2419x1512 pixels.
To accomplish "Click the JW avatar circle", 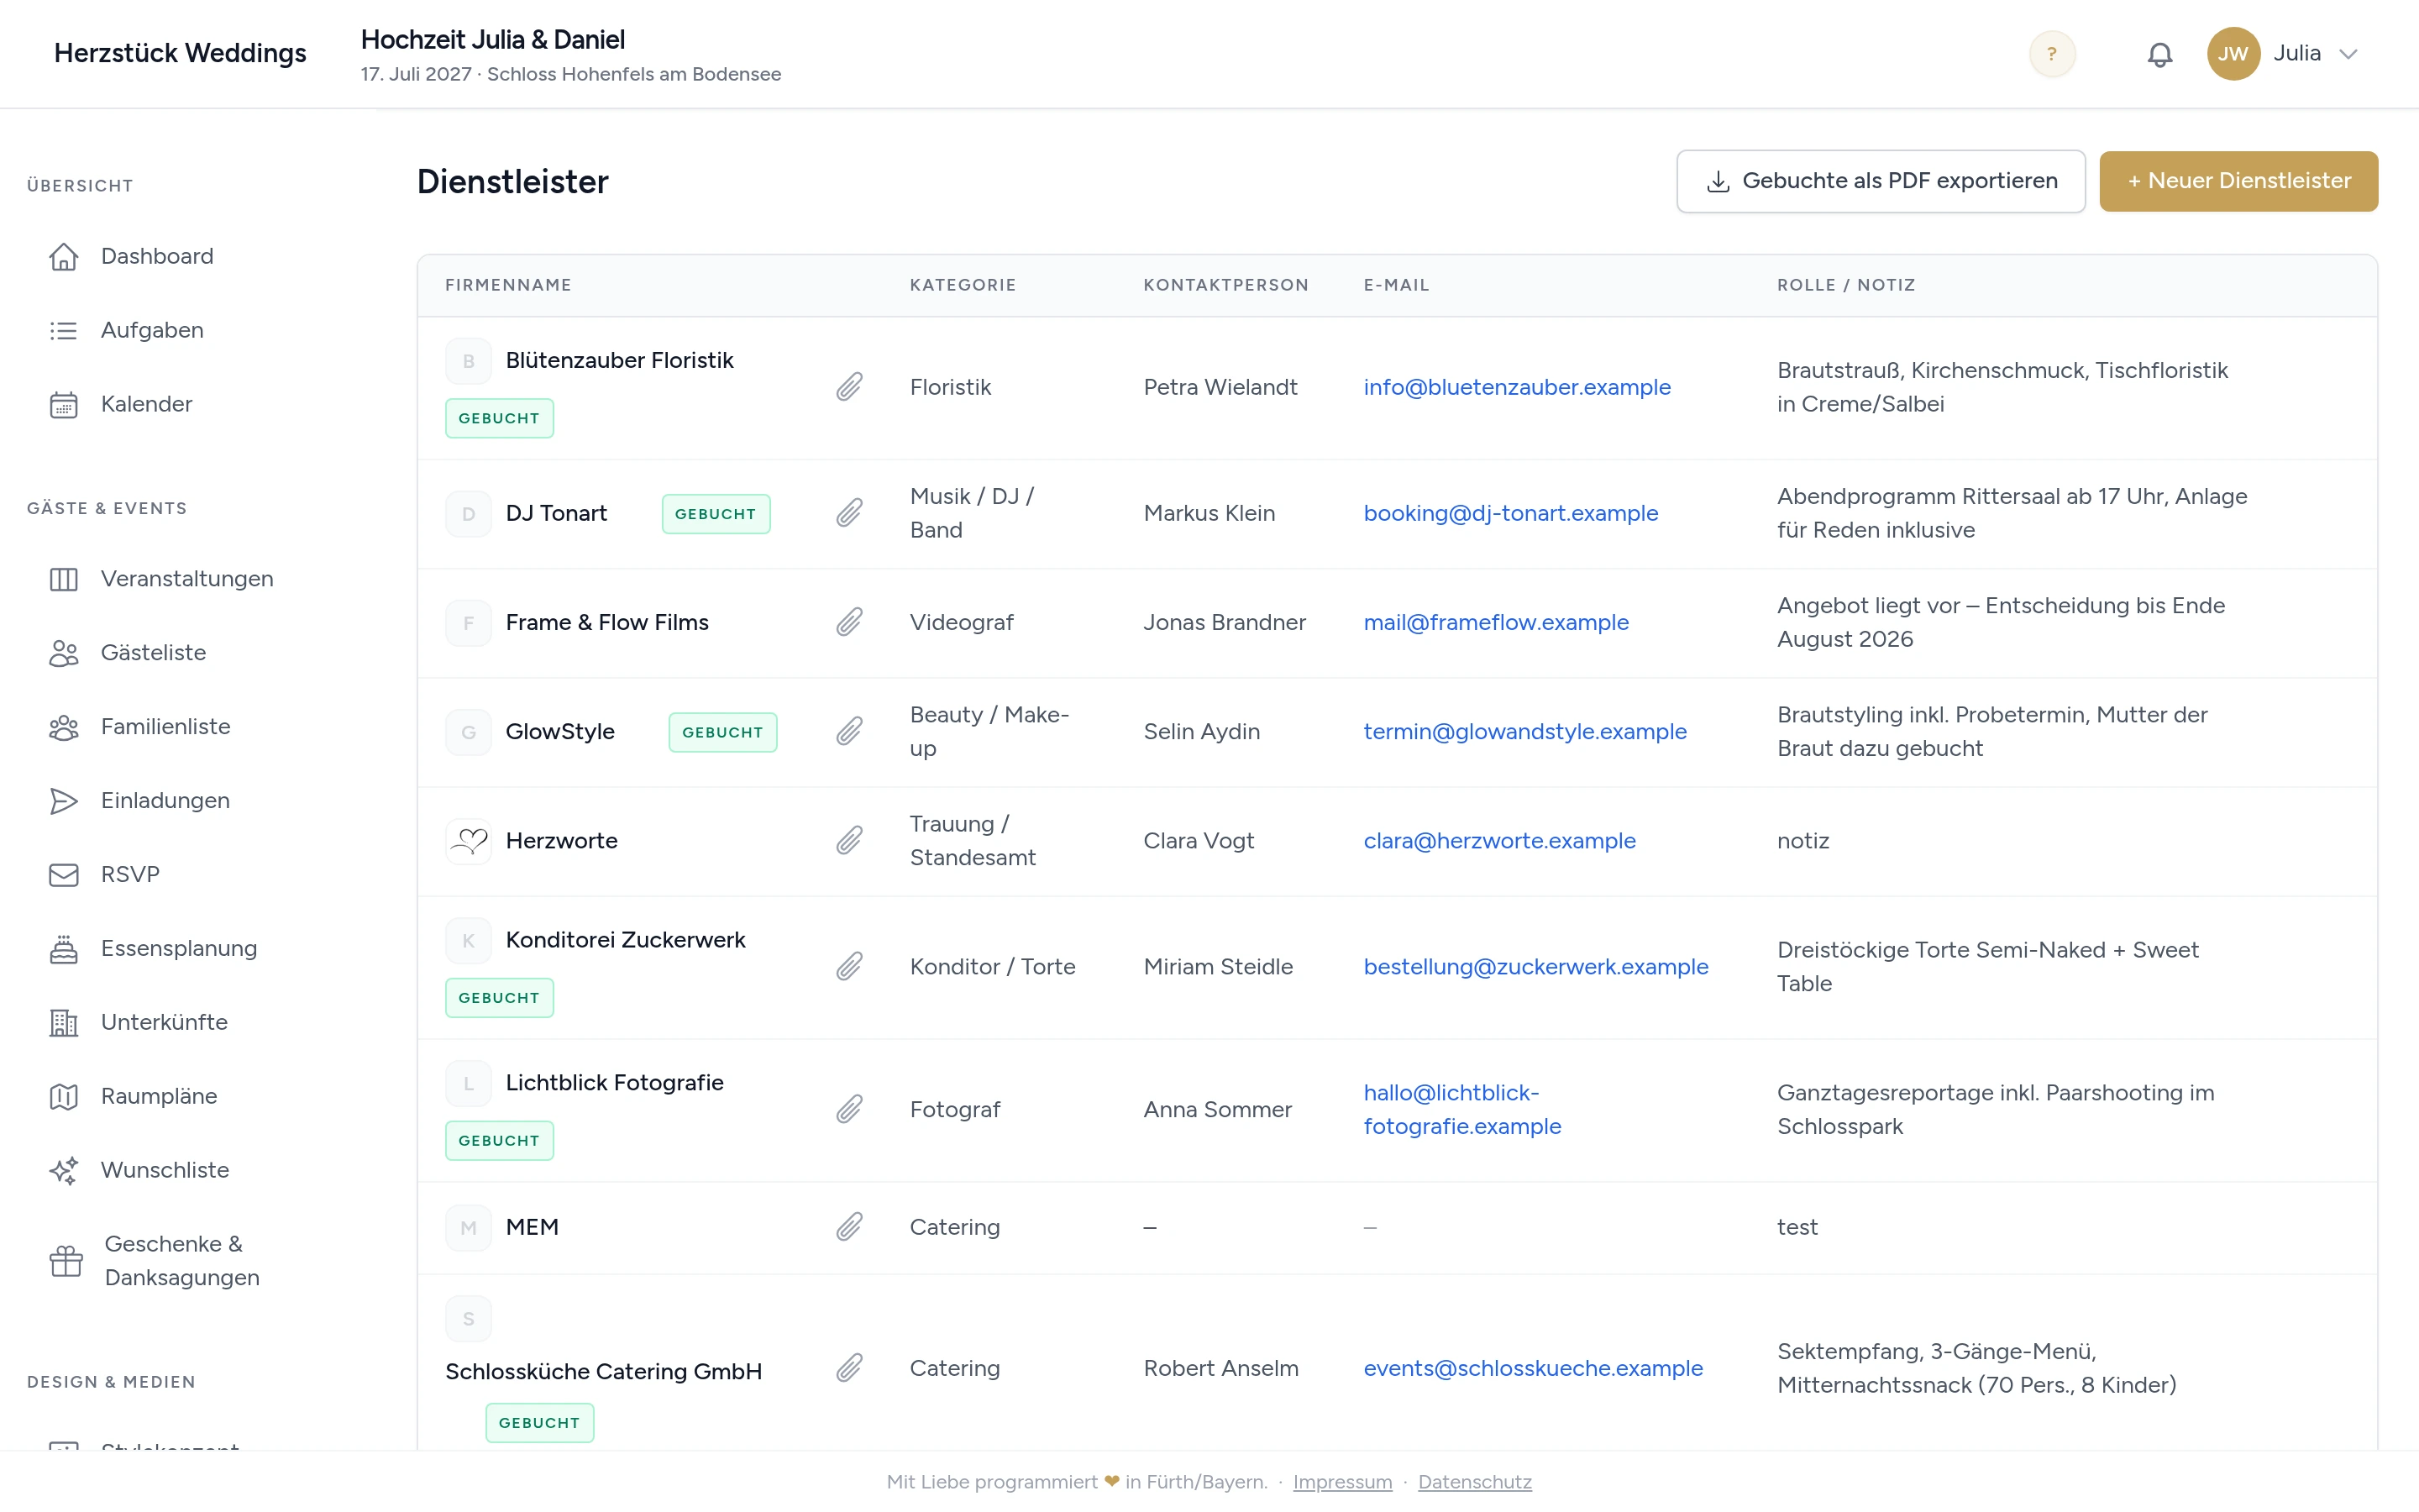I will pos(2233,54).
